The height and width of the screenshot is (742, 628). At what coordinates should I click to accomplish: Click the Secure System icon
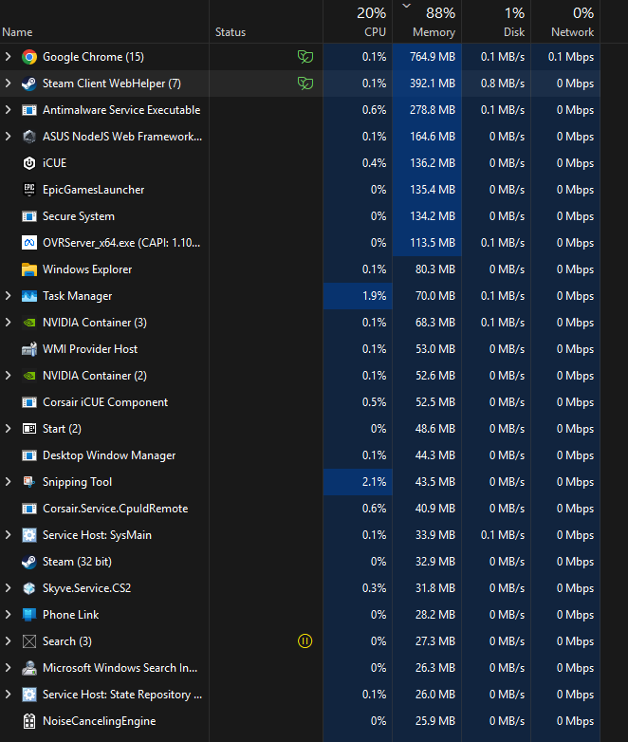(x=29, y=216)
